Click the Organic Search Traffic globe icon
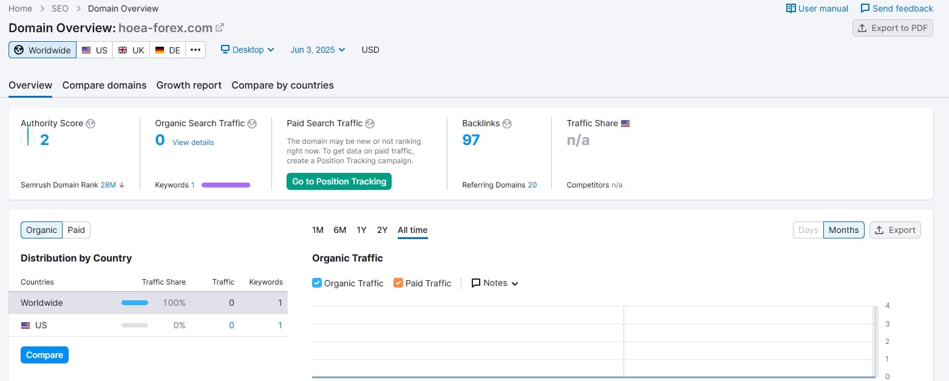The height and width of the screenshot is (381, 949). pos(252,123)
